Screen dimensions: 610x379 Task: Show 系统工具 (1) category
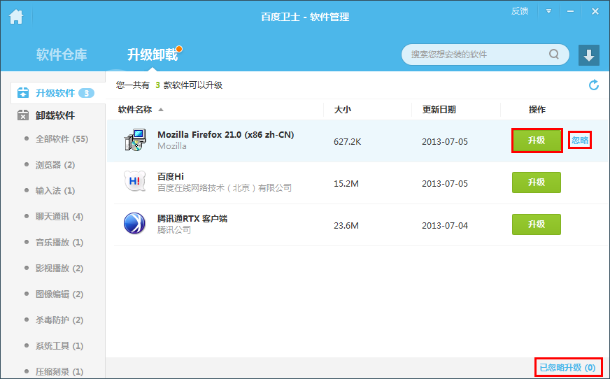pos(59,345)
